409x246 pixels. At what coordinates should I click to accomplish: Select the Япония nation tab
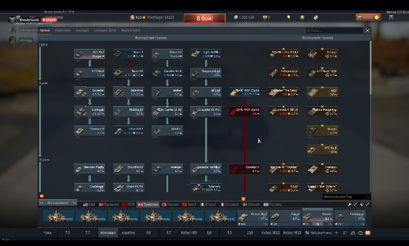[170, 205]
